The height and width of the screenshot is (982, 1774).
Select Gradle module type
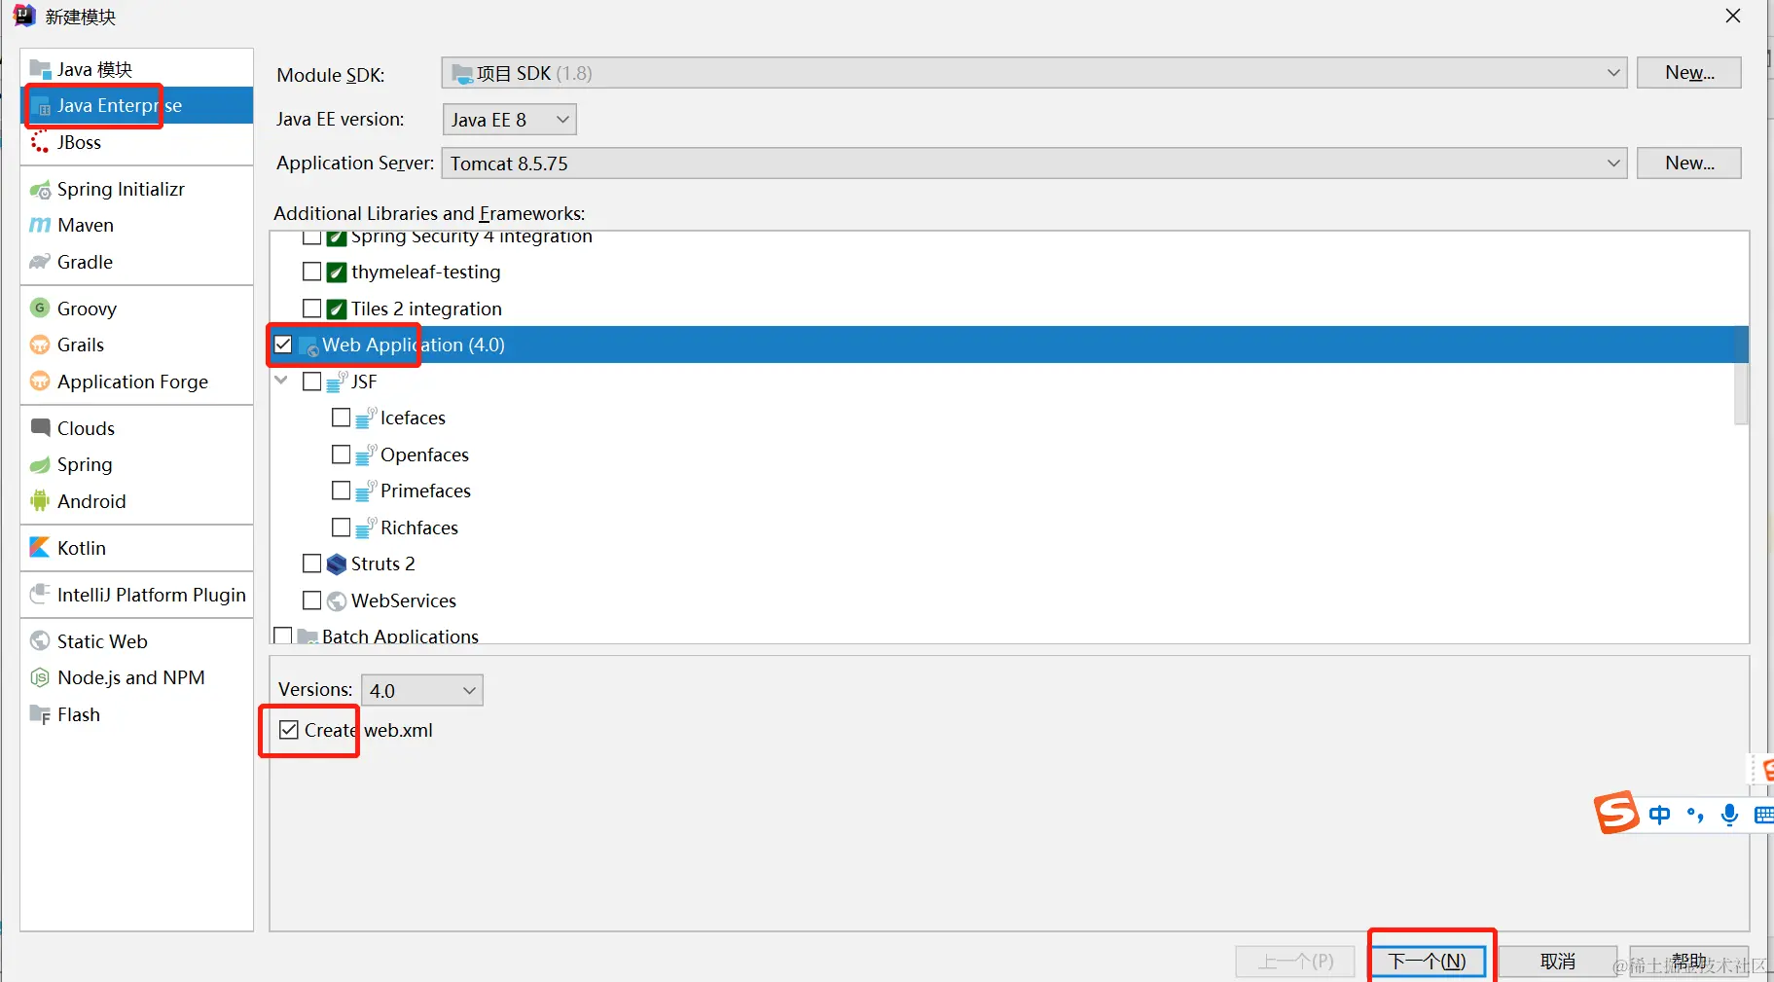click(136, 263)
